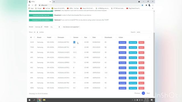Open the ASRAL - YouTube bookmark
The height and width of the screenshot is (102, 182).
click(73, 8)
